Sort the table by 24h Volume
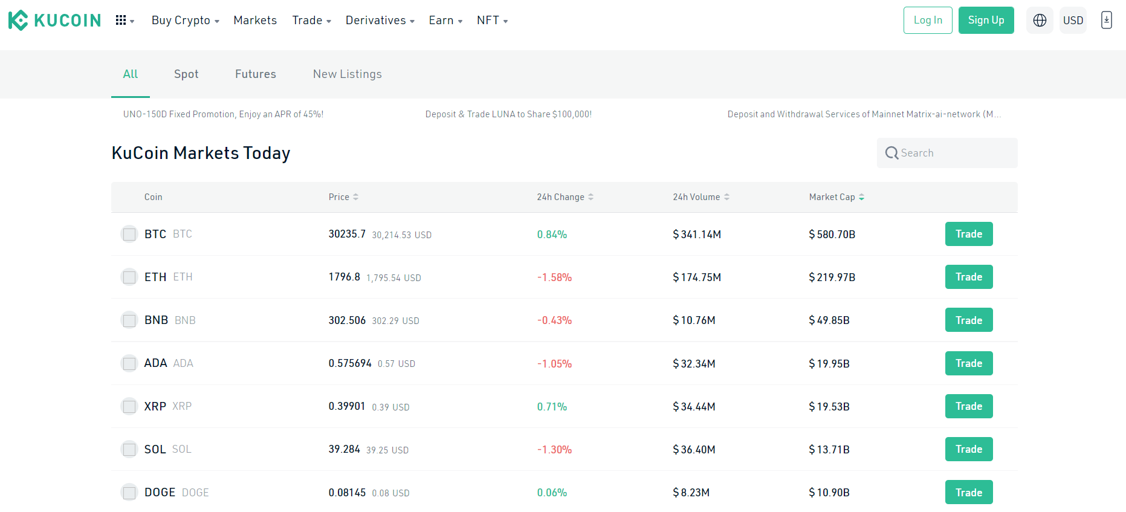The width and height of the screenshot is (1126, 512). coord(701,197)
